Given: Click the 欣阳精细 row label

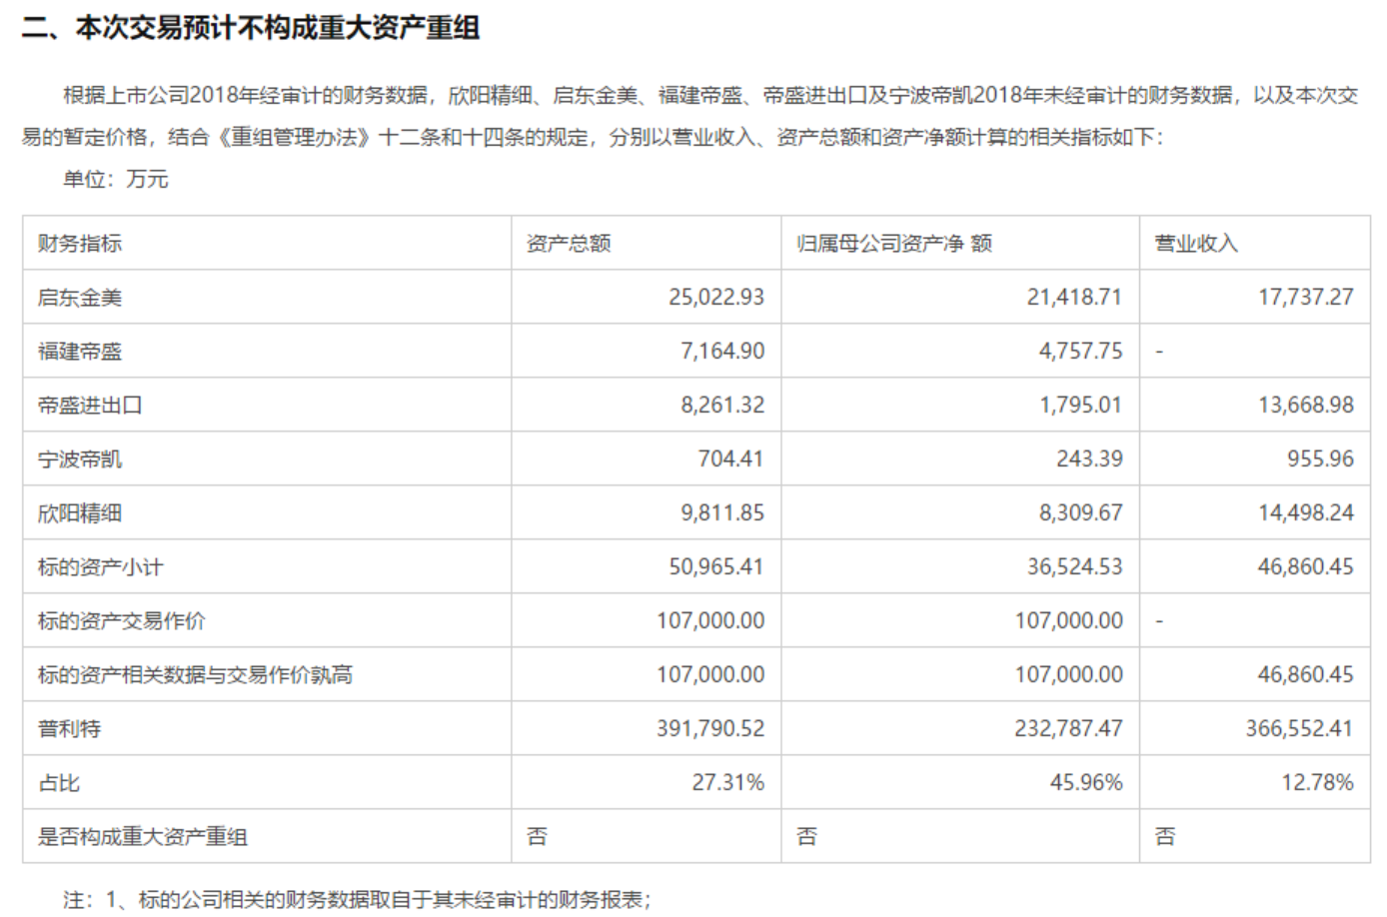Looking at the screenshot, I should coord(80,512).
